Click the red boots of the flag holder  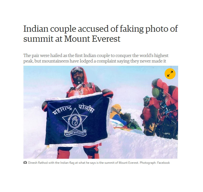coord(78,153)
